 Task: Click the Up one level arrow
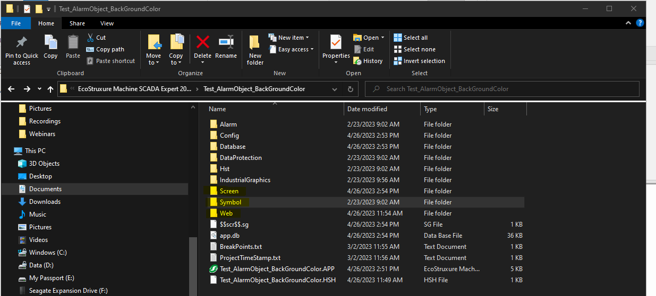50,89
